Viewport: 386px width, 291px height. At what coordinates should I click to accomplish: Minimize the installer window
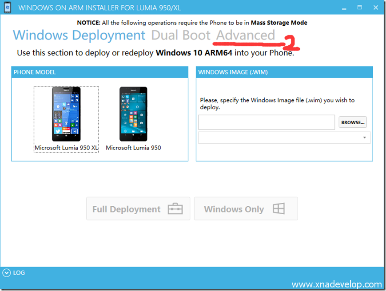tap(345, 8)
